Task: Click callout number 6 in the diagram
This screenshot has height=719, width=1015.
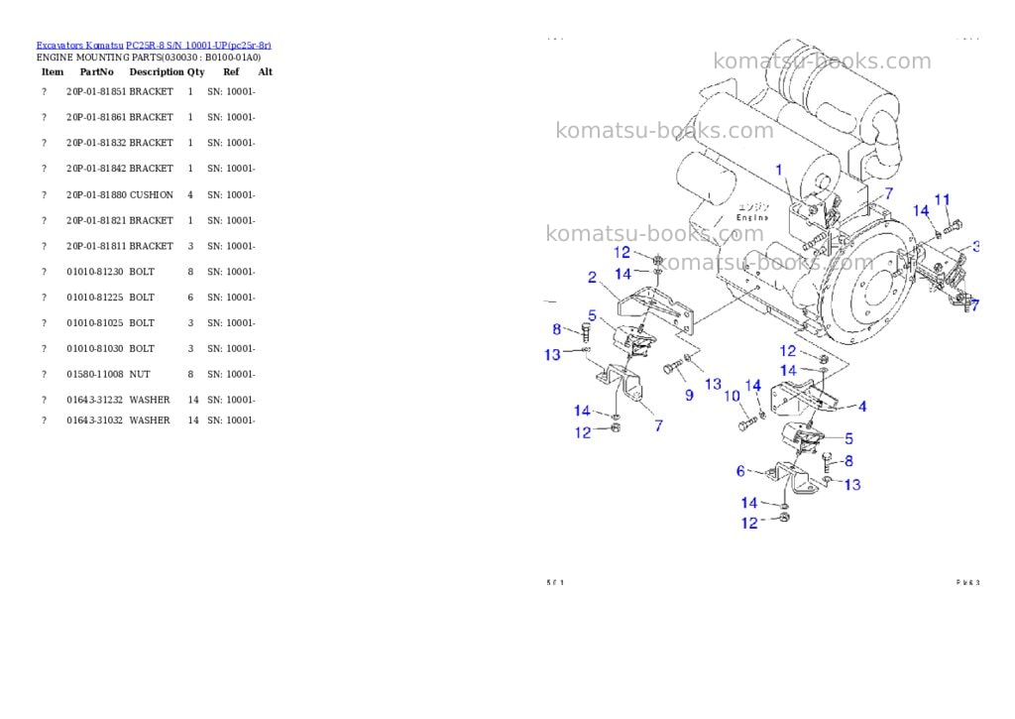Action: pos(740,471)
